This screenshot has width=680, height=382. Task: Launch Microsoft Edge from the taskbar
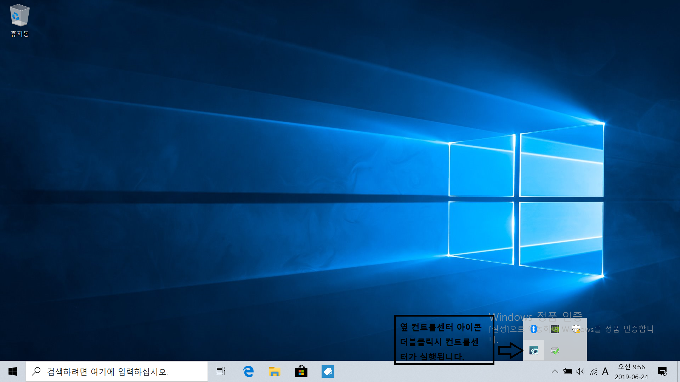click(x=248, y=371)
